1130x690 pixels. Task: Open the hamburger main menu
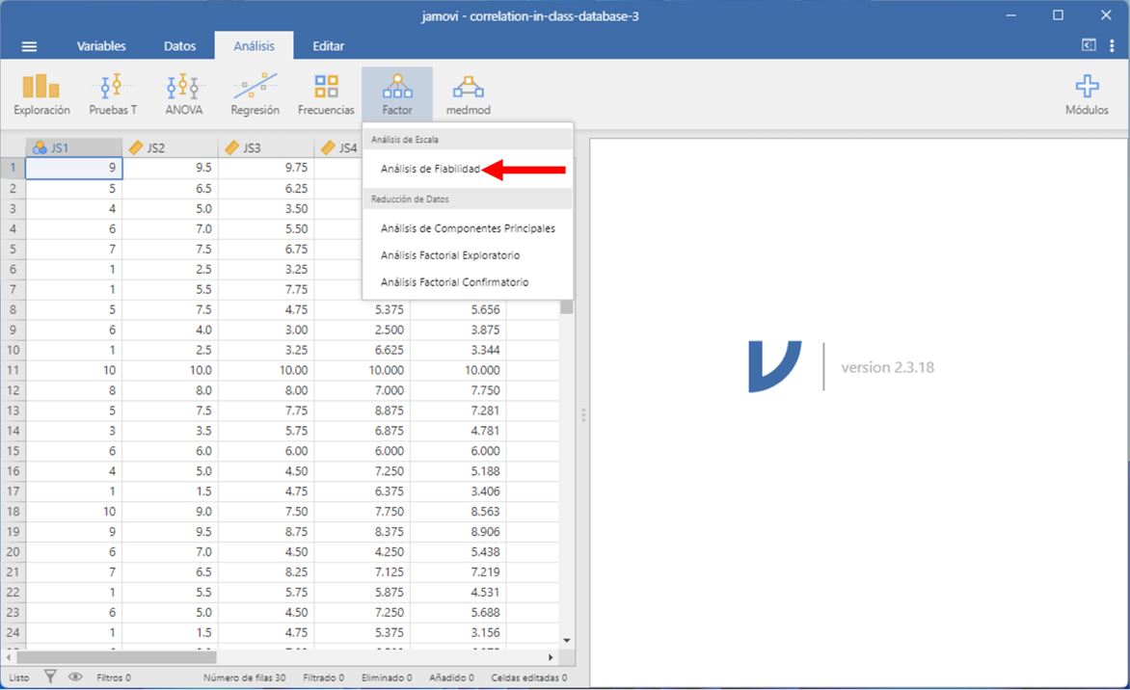pos(29,46)
